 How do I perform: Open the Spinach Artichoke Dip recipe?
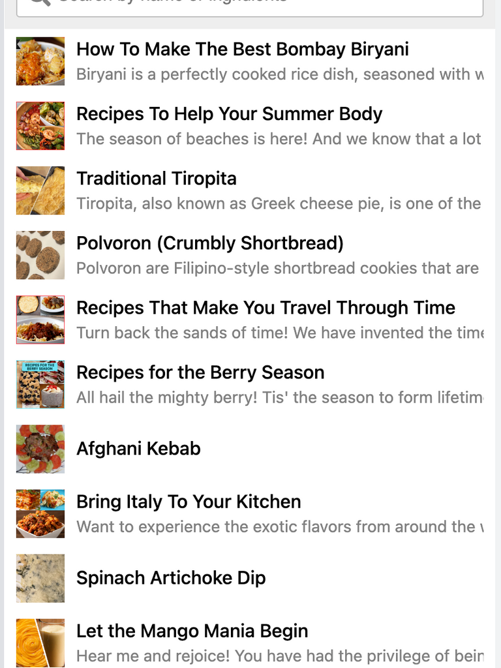171,578
